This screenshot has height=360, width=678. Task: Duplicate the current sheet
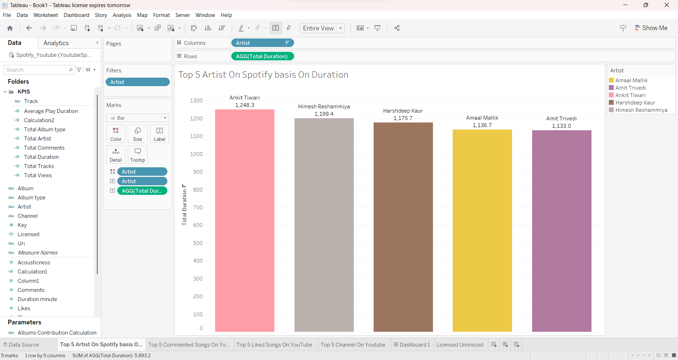[x=158, y=28]
